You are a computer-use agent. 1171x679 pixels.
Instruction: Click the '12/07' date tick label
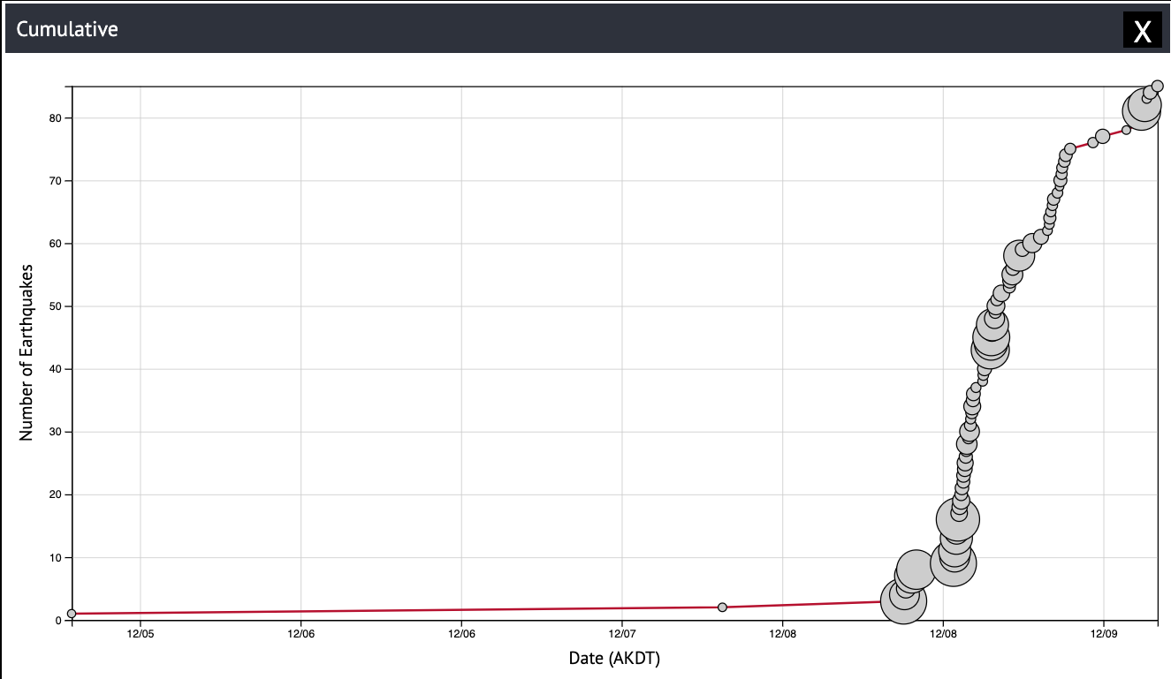point(622,634)
